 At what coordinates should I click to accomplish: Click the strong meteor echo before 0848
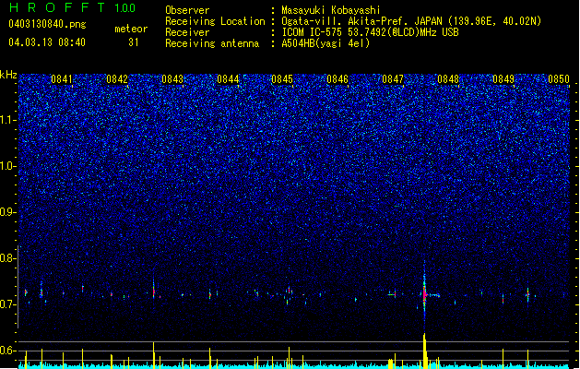pos(425,294)
